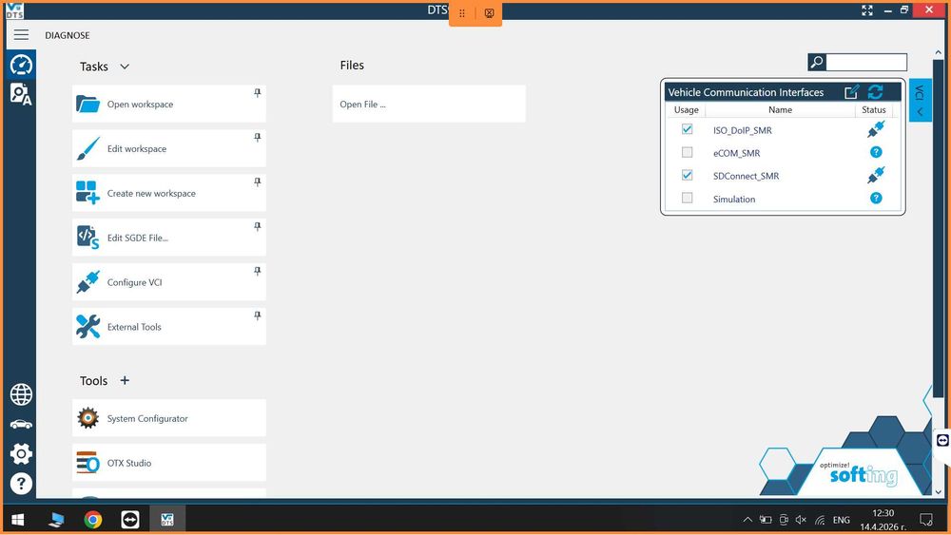
Task: Launch OTX Studio tool
Action: [x=168, y=462]
